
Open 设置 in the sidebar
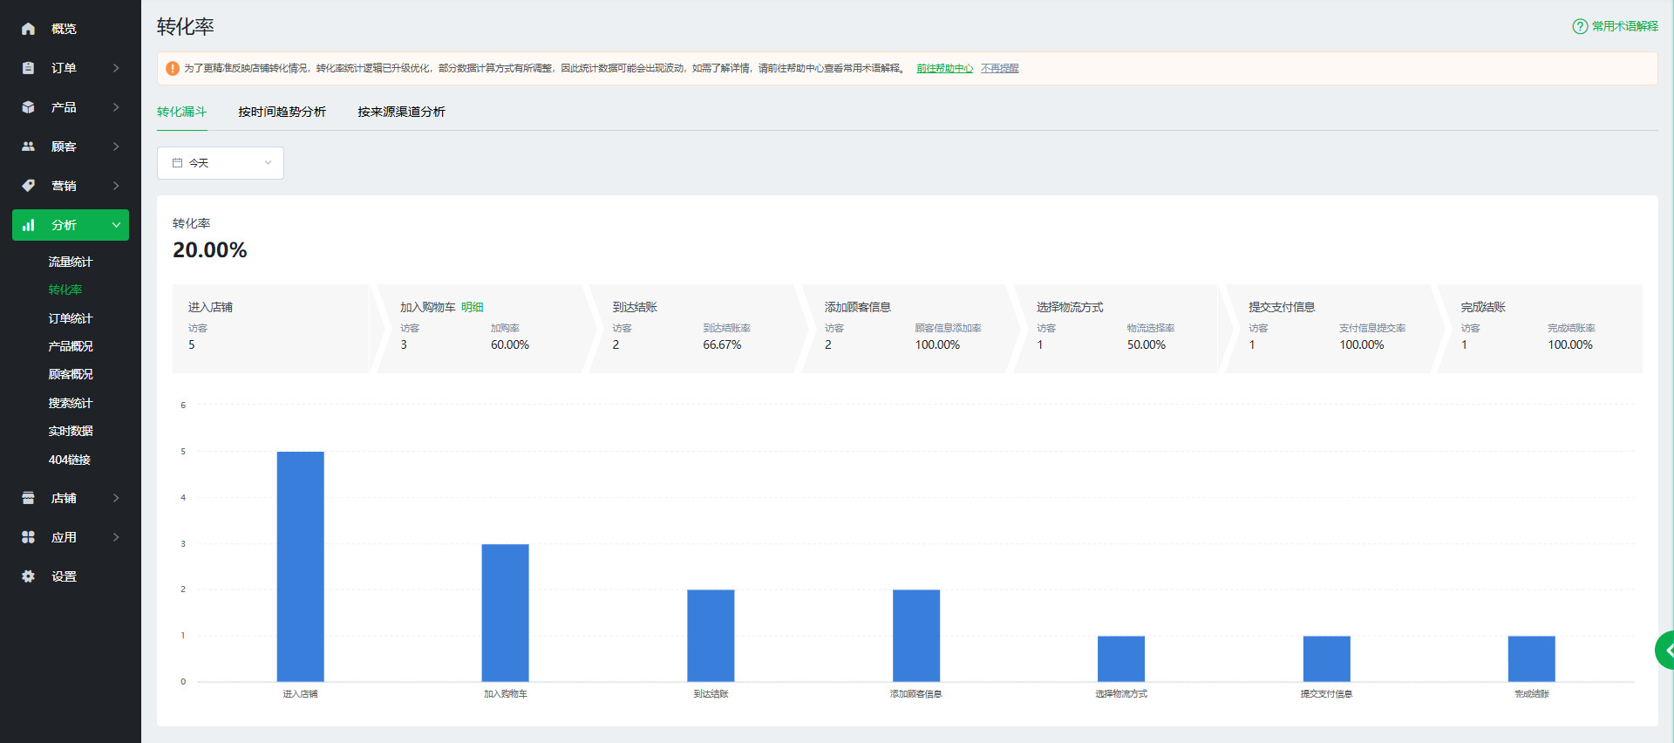click(x=64, y=576)
